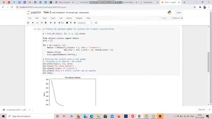Click the Python 3 kernel status indicator
Viewport: 212px width, 119px height.
pos(178,18)
